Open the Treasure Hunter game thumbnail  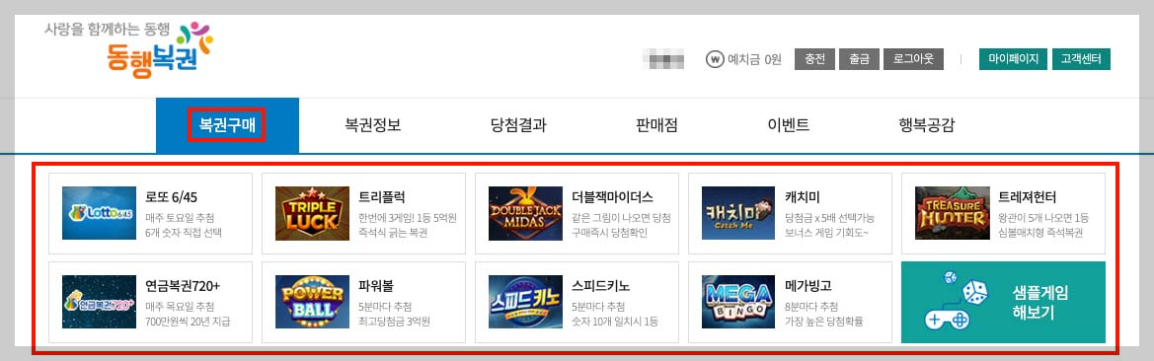pos(953,213)
